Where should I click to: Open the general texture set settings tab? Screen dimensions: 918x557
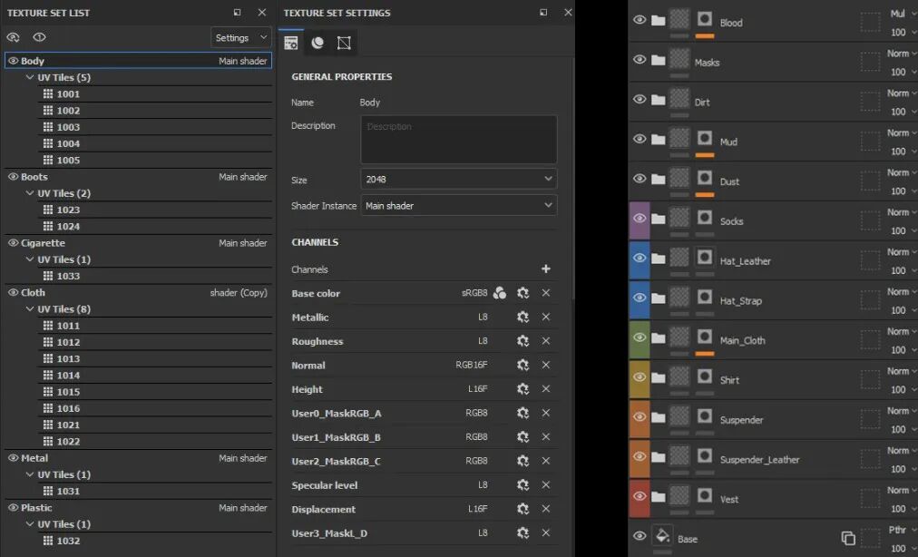[x=291, y=43]
